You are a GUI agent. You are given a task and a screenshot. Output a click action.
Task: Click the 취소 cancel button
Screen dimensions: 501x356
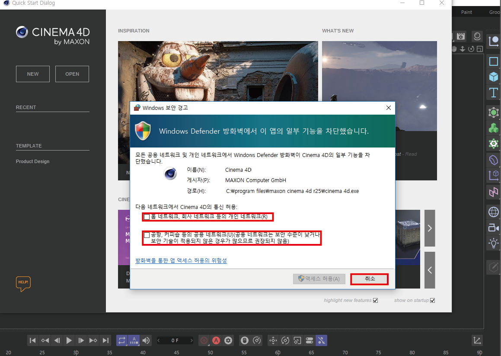[x=369, y=279]
